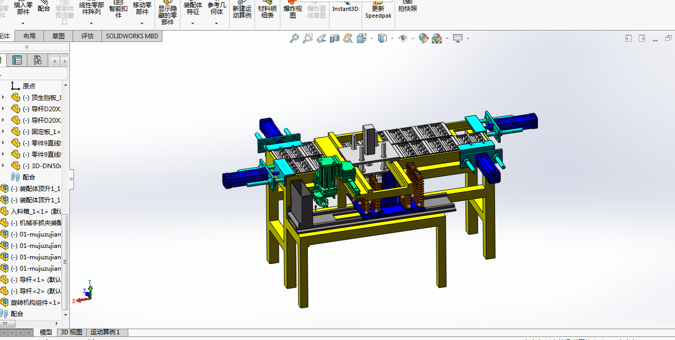Open the PropertyManager panel tab icon
Image resolution: width=675 pixels, height=340 pixels.
pyautogui.click(x=17, y=61)
